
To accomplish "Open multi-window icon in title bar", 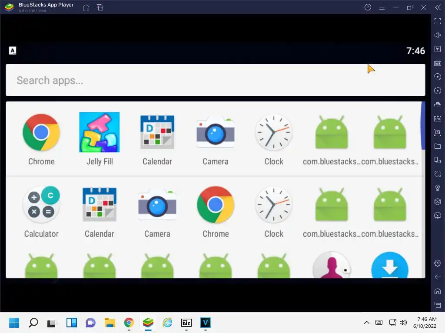I will 100,7.
